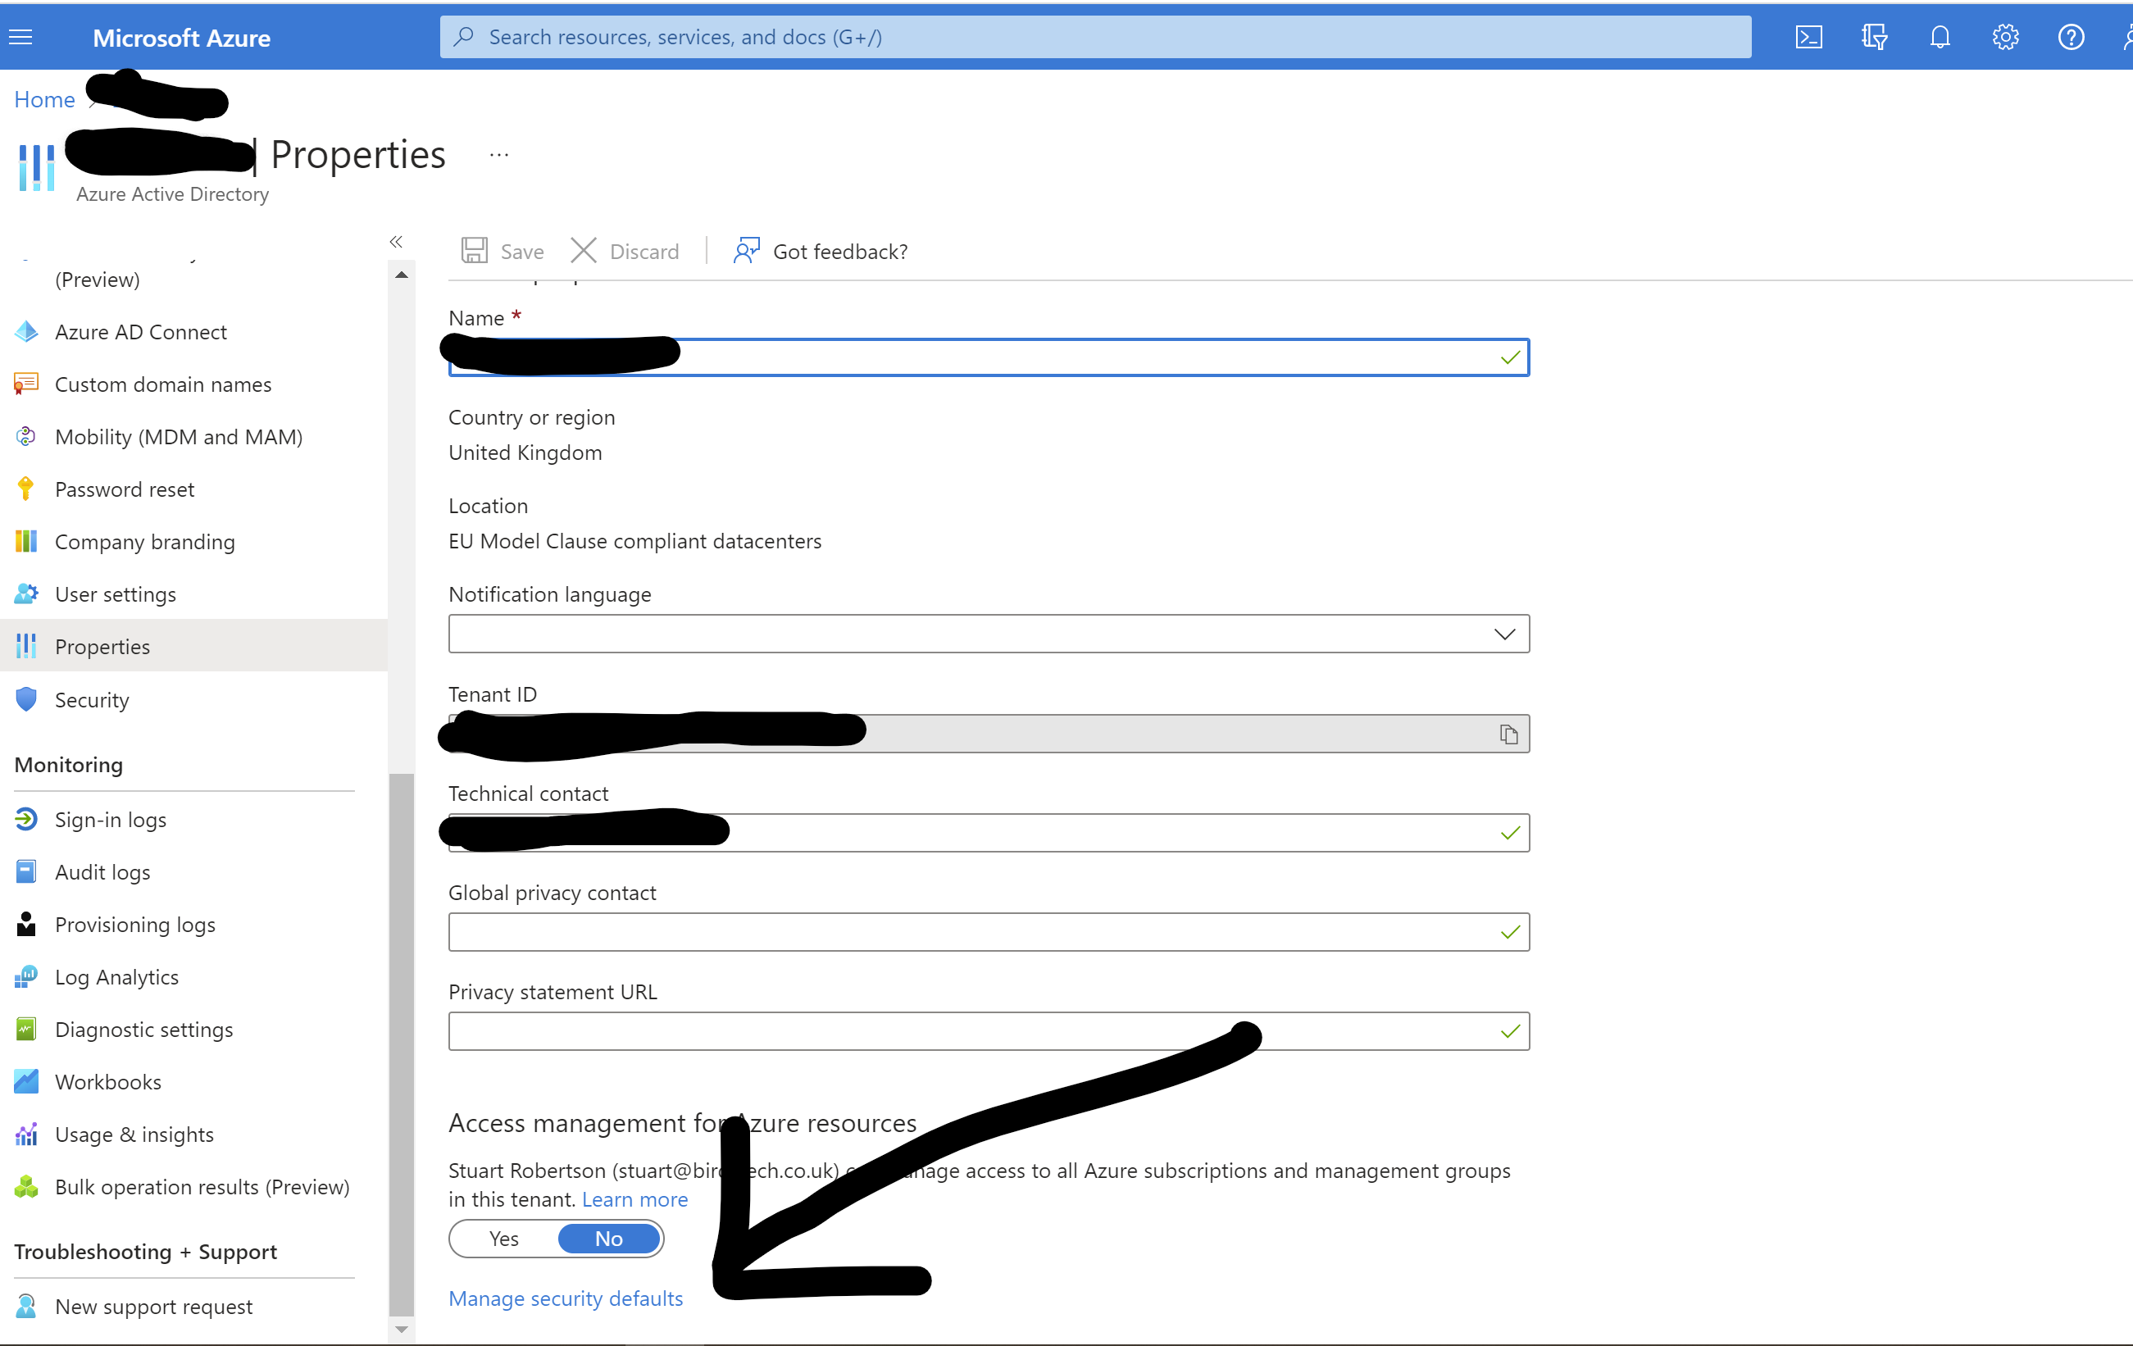Screen dimensions: 2133x1346
Task: Open Manage security defaults link
Action: [x=566, y=1298]
